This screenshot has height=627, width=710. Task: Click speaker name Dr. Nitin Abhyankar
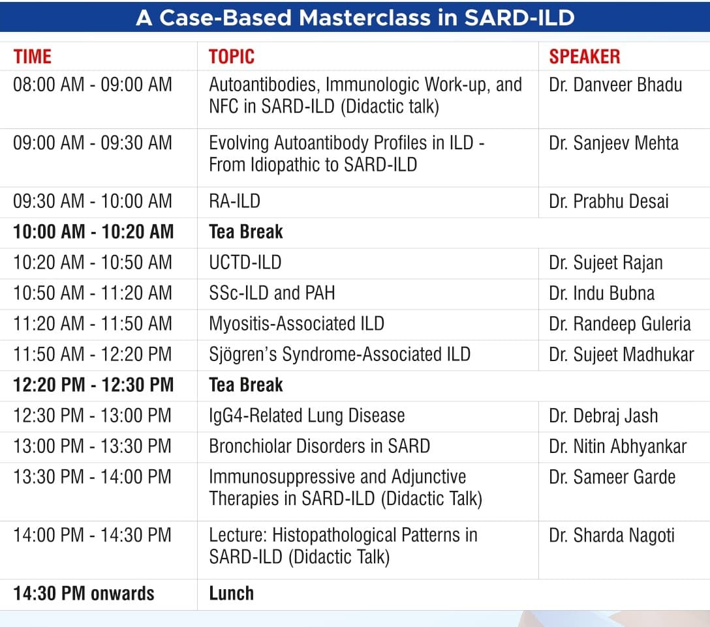point(617,446)
